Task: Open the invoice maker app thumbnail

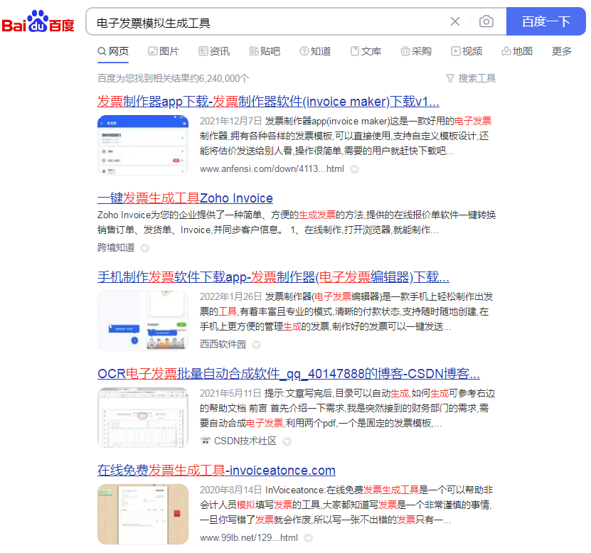Action: point(143,145)
